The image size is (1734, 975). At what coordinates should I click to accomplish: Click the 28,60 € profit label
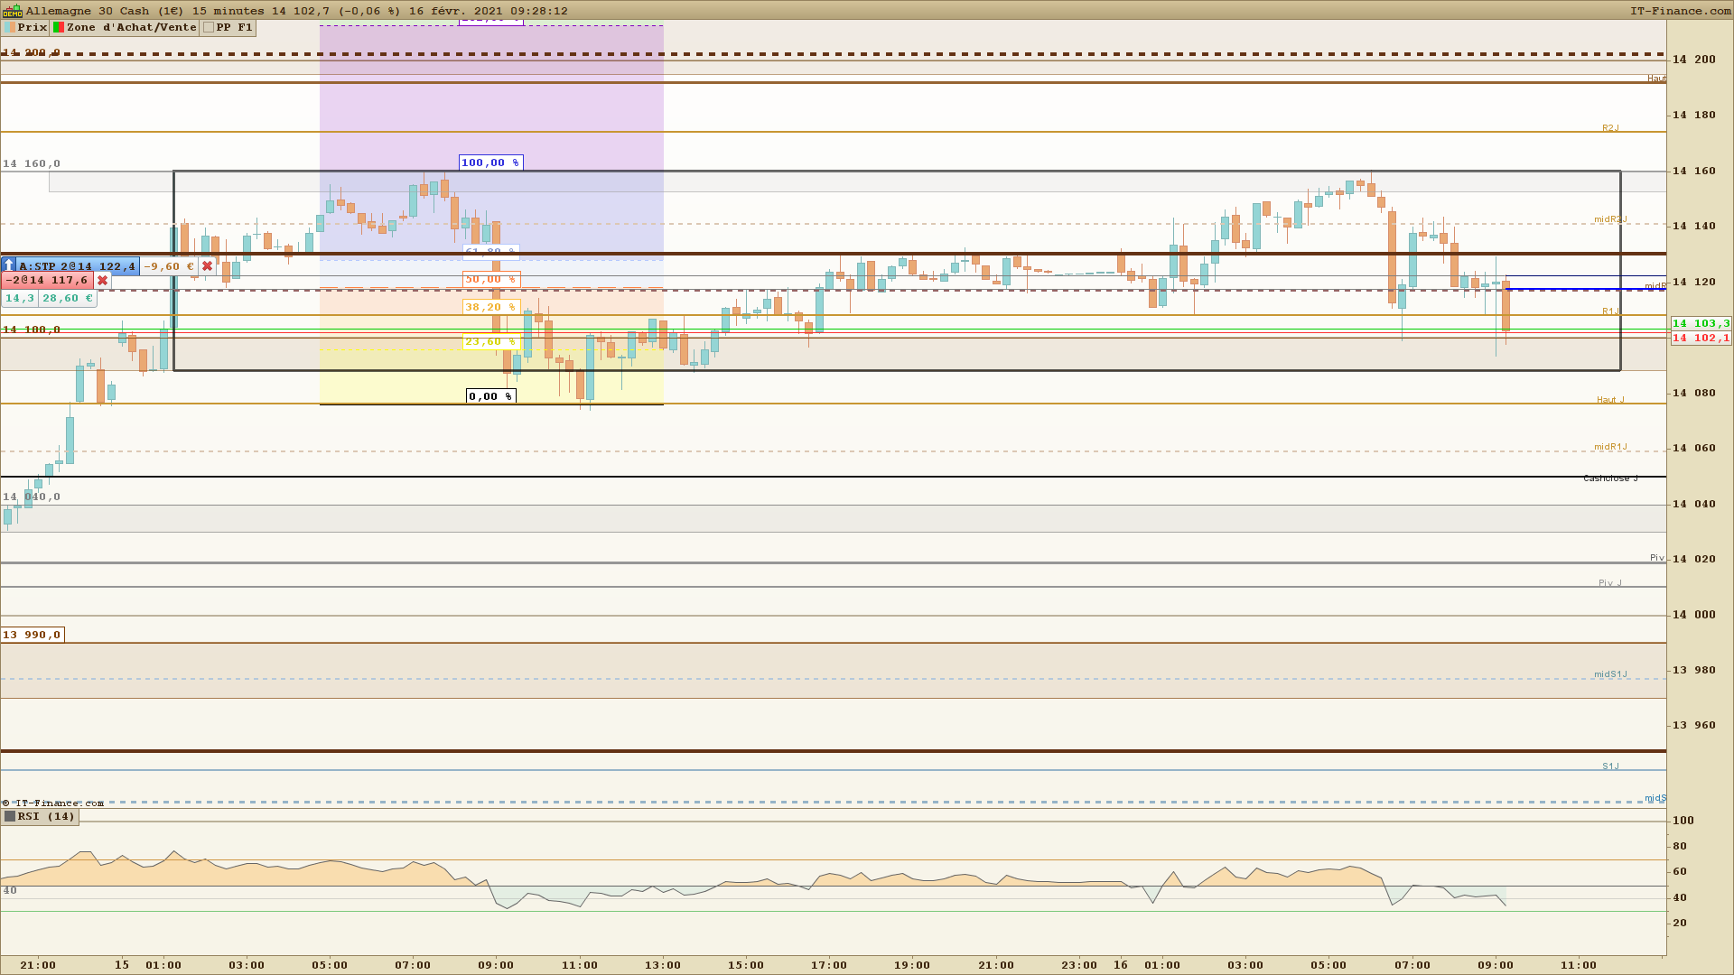pyautogui.click(x=68, y=298)
